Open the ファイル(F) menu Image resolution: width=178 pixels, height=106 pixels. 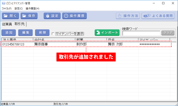pyautogui.click(x=6, y=9)
